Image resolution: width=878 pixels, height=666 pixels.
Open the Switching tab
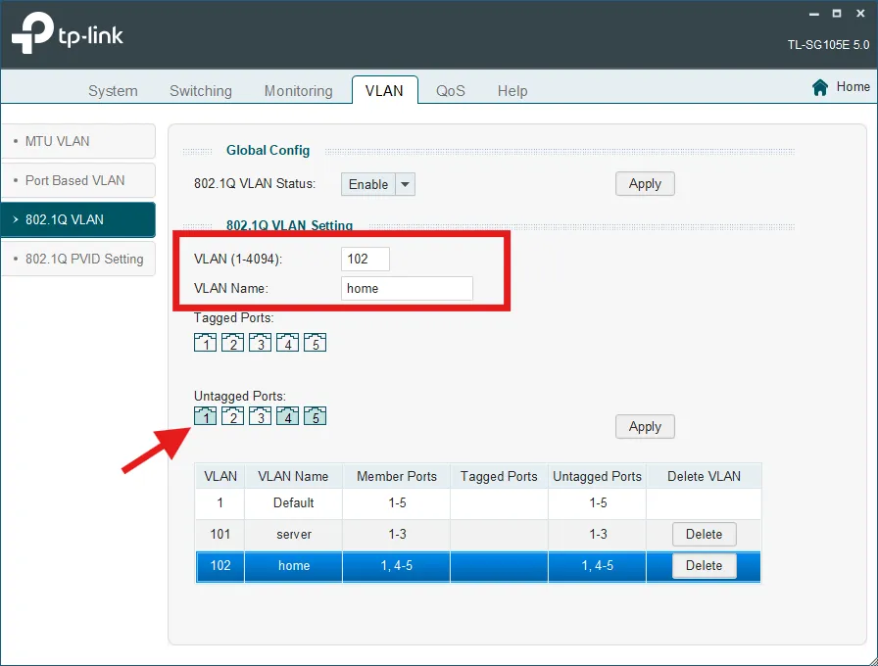point(201,91)
